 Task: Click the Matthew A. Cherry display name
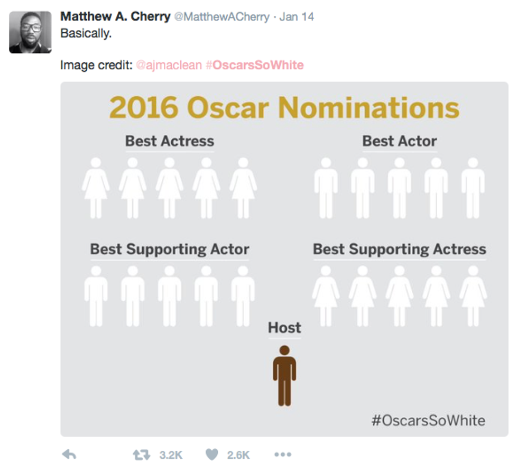click(115, 16)
